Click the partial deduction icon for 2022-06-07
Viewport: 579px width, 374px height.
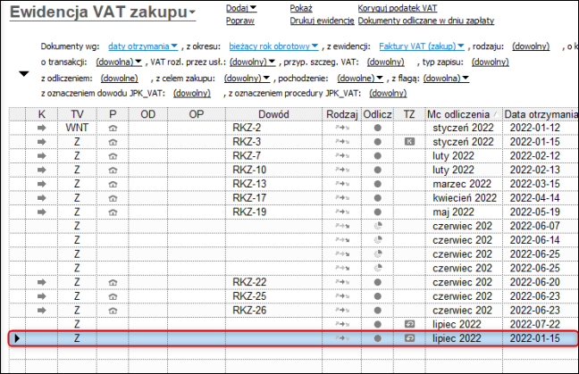click(x=378, y=226)
